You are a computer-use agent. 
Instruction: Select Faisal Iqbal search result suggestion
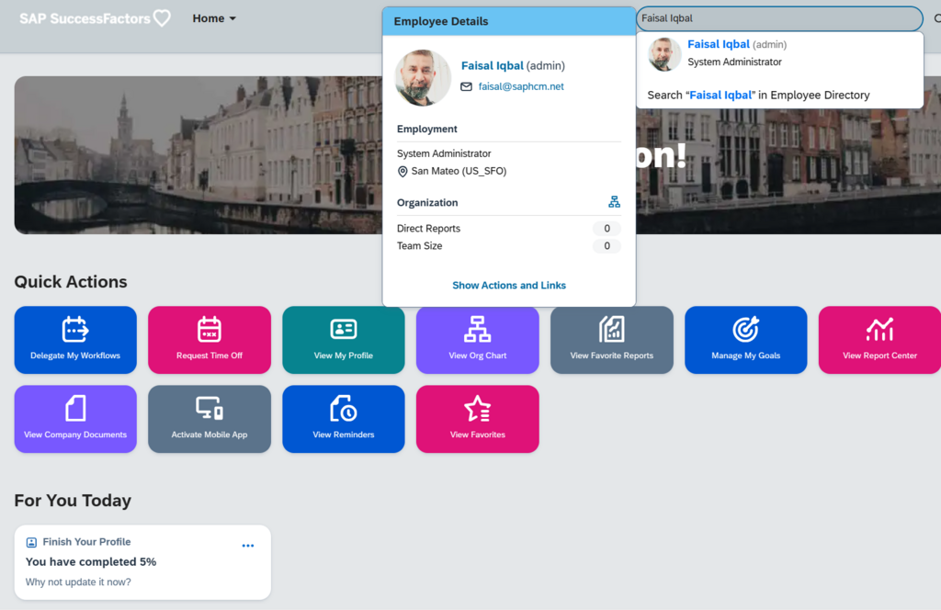719,45
